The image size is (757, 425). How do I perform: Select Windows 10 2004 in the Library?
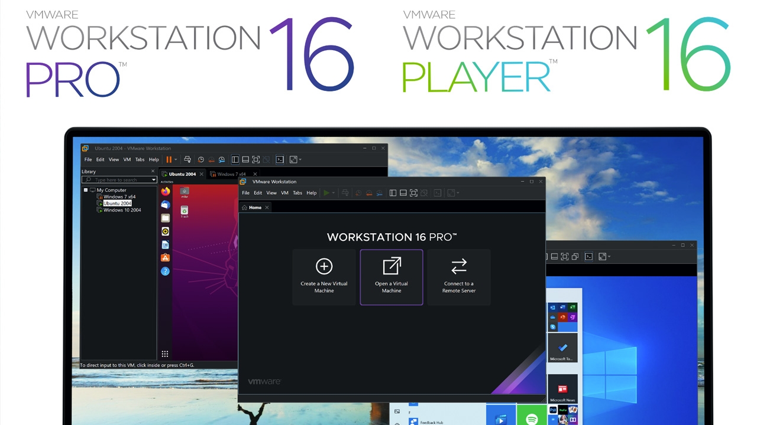point(122,210)
